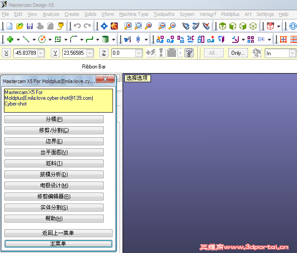
Task: Select the create circle center point icon
Action: point(42,39)
